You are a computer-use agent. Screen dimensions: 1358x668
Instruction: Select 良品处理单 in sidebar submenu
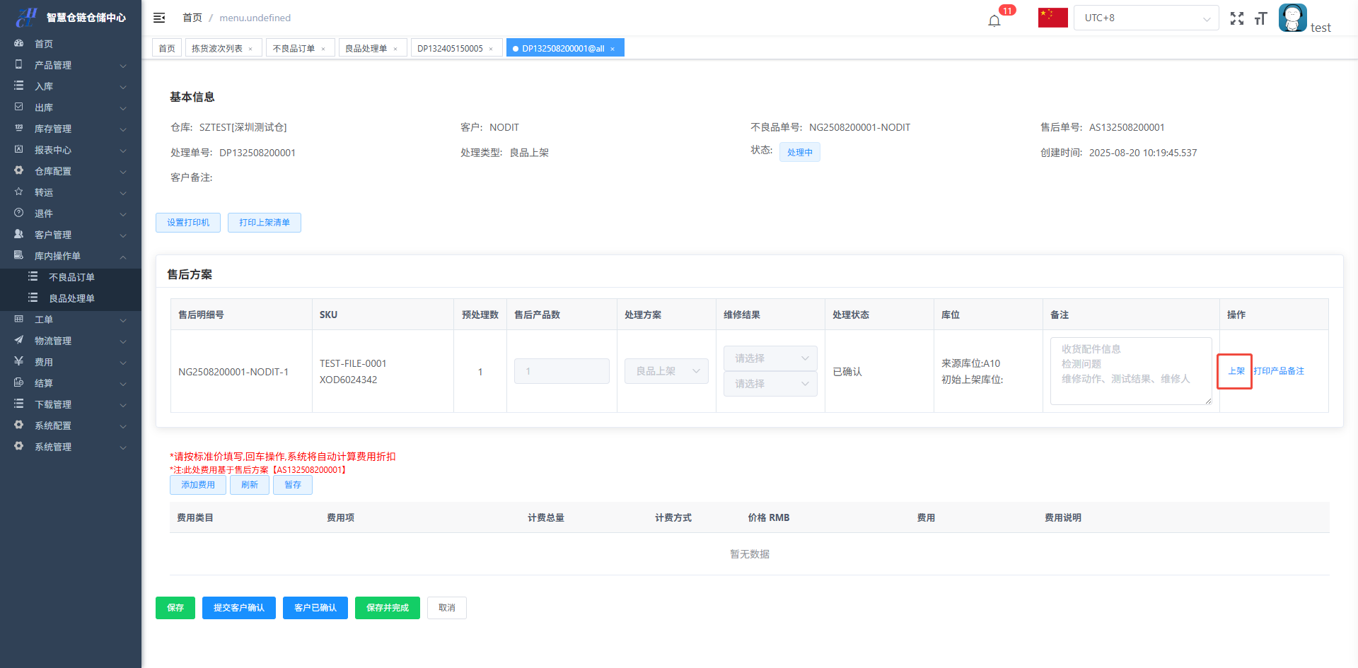[x=71, y=298]
